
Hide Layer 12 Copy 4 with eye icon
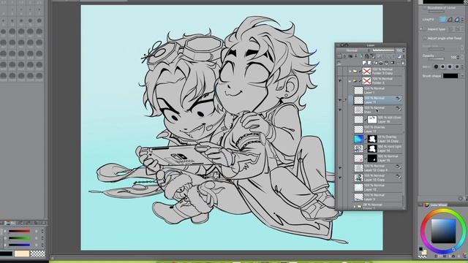pyautogui.click(x=340, y=168)
